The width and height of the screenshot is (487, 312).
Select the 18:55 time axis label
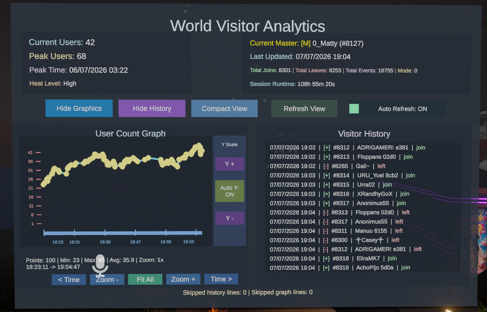(x=166, y=242)
